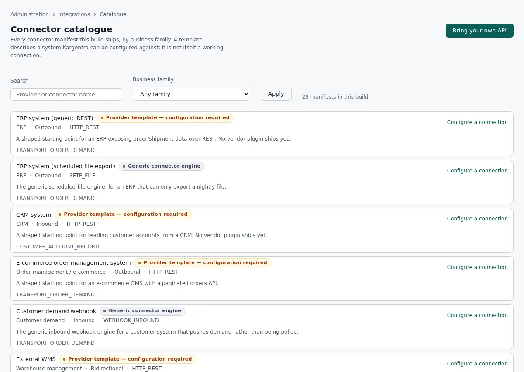
Task: Focus the provider search input field
Action: (x=66, y=94)
